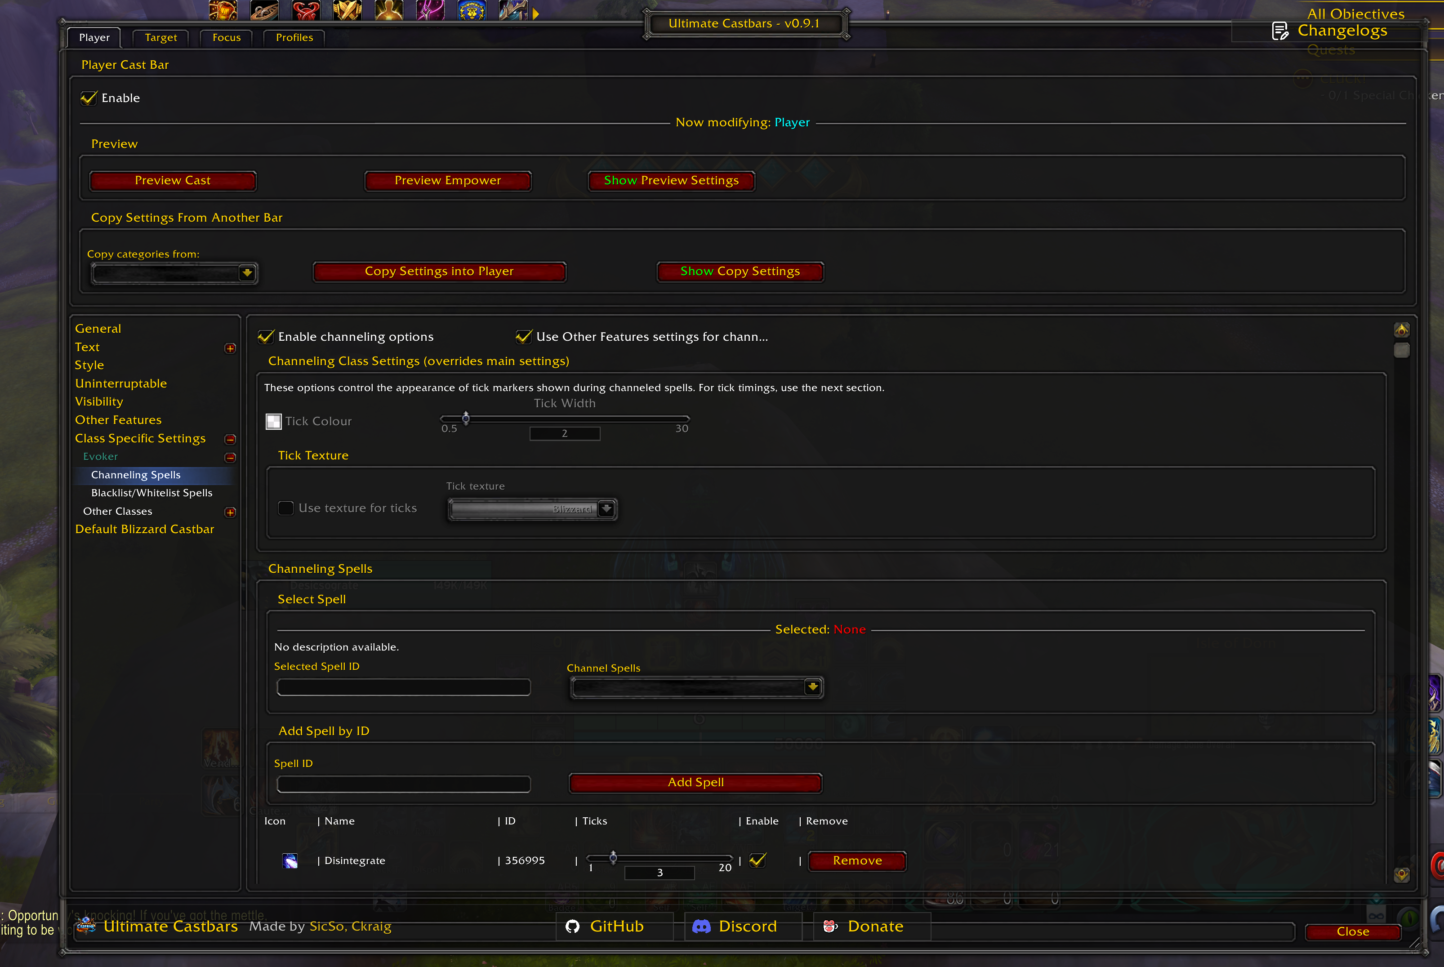Click the glowing golden figure buff icon

click(389, 10)
